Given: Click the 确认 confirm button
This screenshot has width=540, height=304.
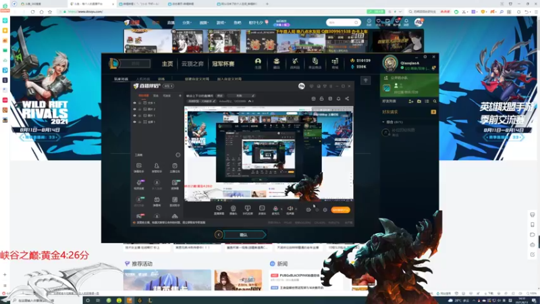Looking at the screenshot, I should [244, 234].
